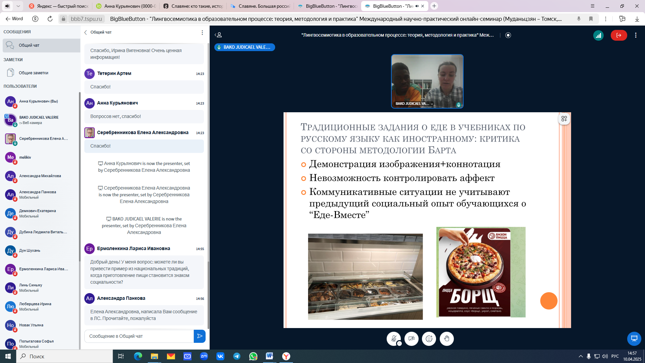Send the chat message with arrow button

(x=200, y=336)
